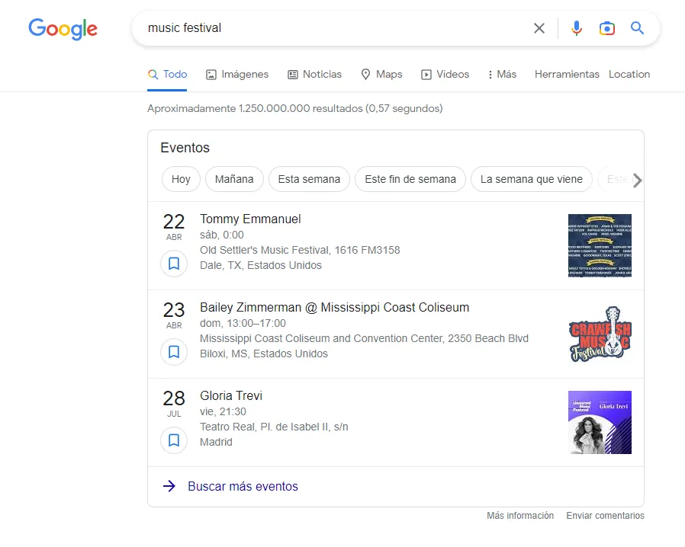Screen dimensions: 685x547
Task: Click the Old Settler's festival lineup thumbnail
Action: click(x=600, y=245)
